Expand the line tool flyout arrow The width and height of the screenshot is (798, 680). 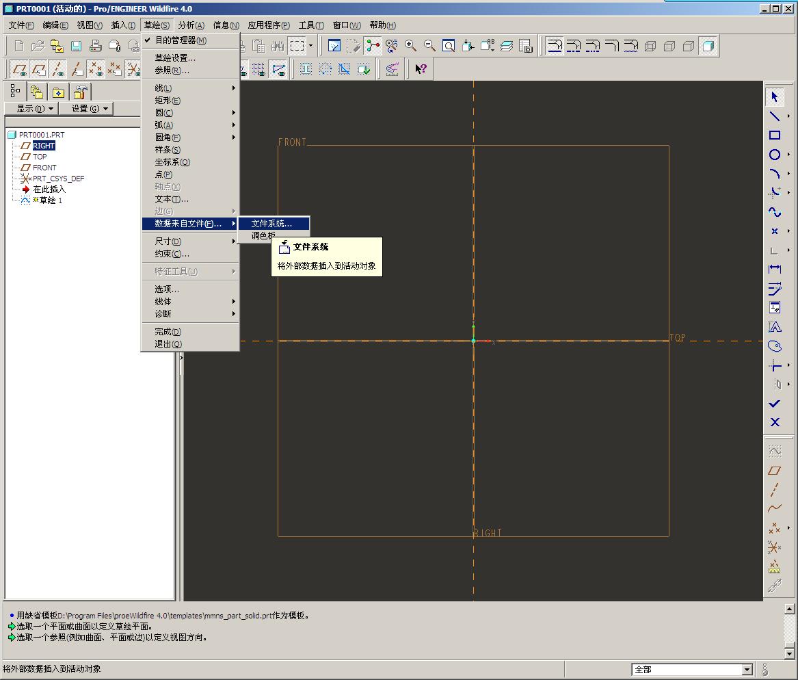coord(789,116)
